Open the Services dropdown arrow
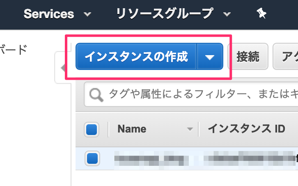 click(87, 14)
